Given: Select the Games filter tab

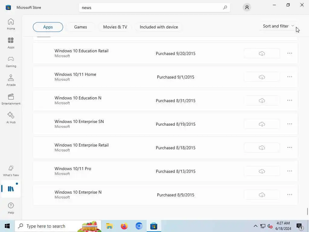Looking at the screenshot, I should click(x=80, y=27).
